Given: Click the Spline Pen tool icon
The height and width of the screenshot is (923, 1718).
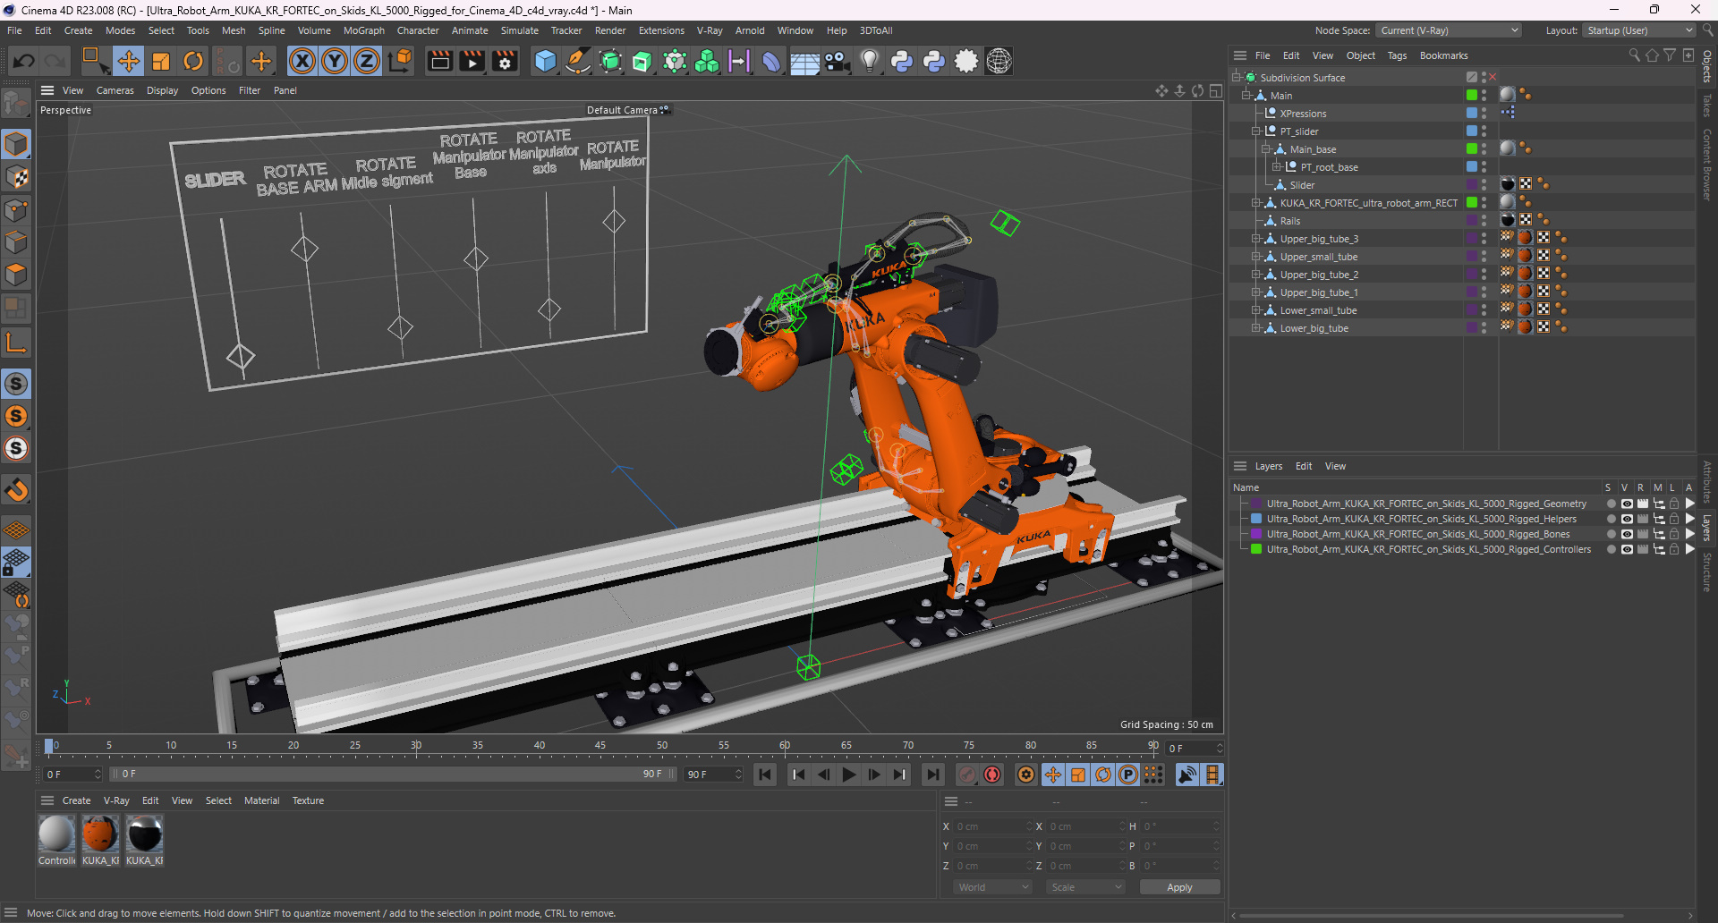Looking at the screenshot, I should (578, 61).
